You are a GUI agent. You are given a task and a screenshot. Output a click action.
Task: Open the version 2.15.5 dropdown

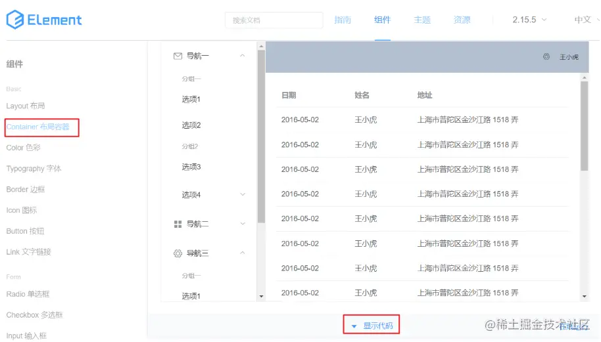pos(529,20)
